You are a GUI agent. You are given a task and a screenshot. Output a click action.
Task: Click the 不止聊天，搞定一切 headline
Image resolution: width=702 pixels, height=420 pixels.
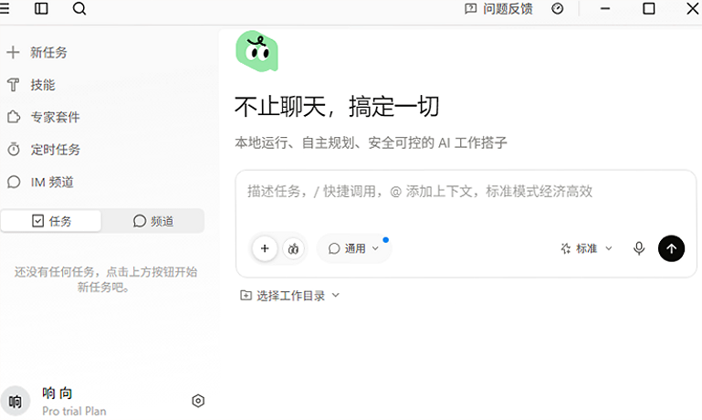(337, 107)
